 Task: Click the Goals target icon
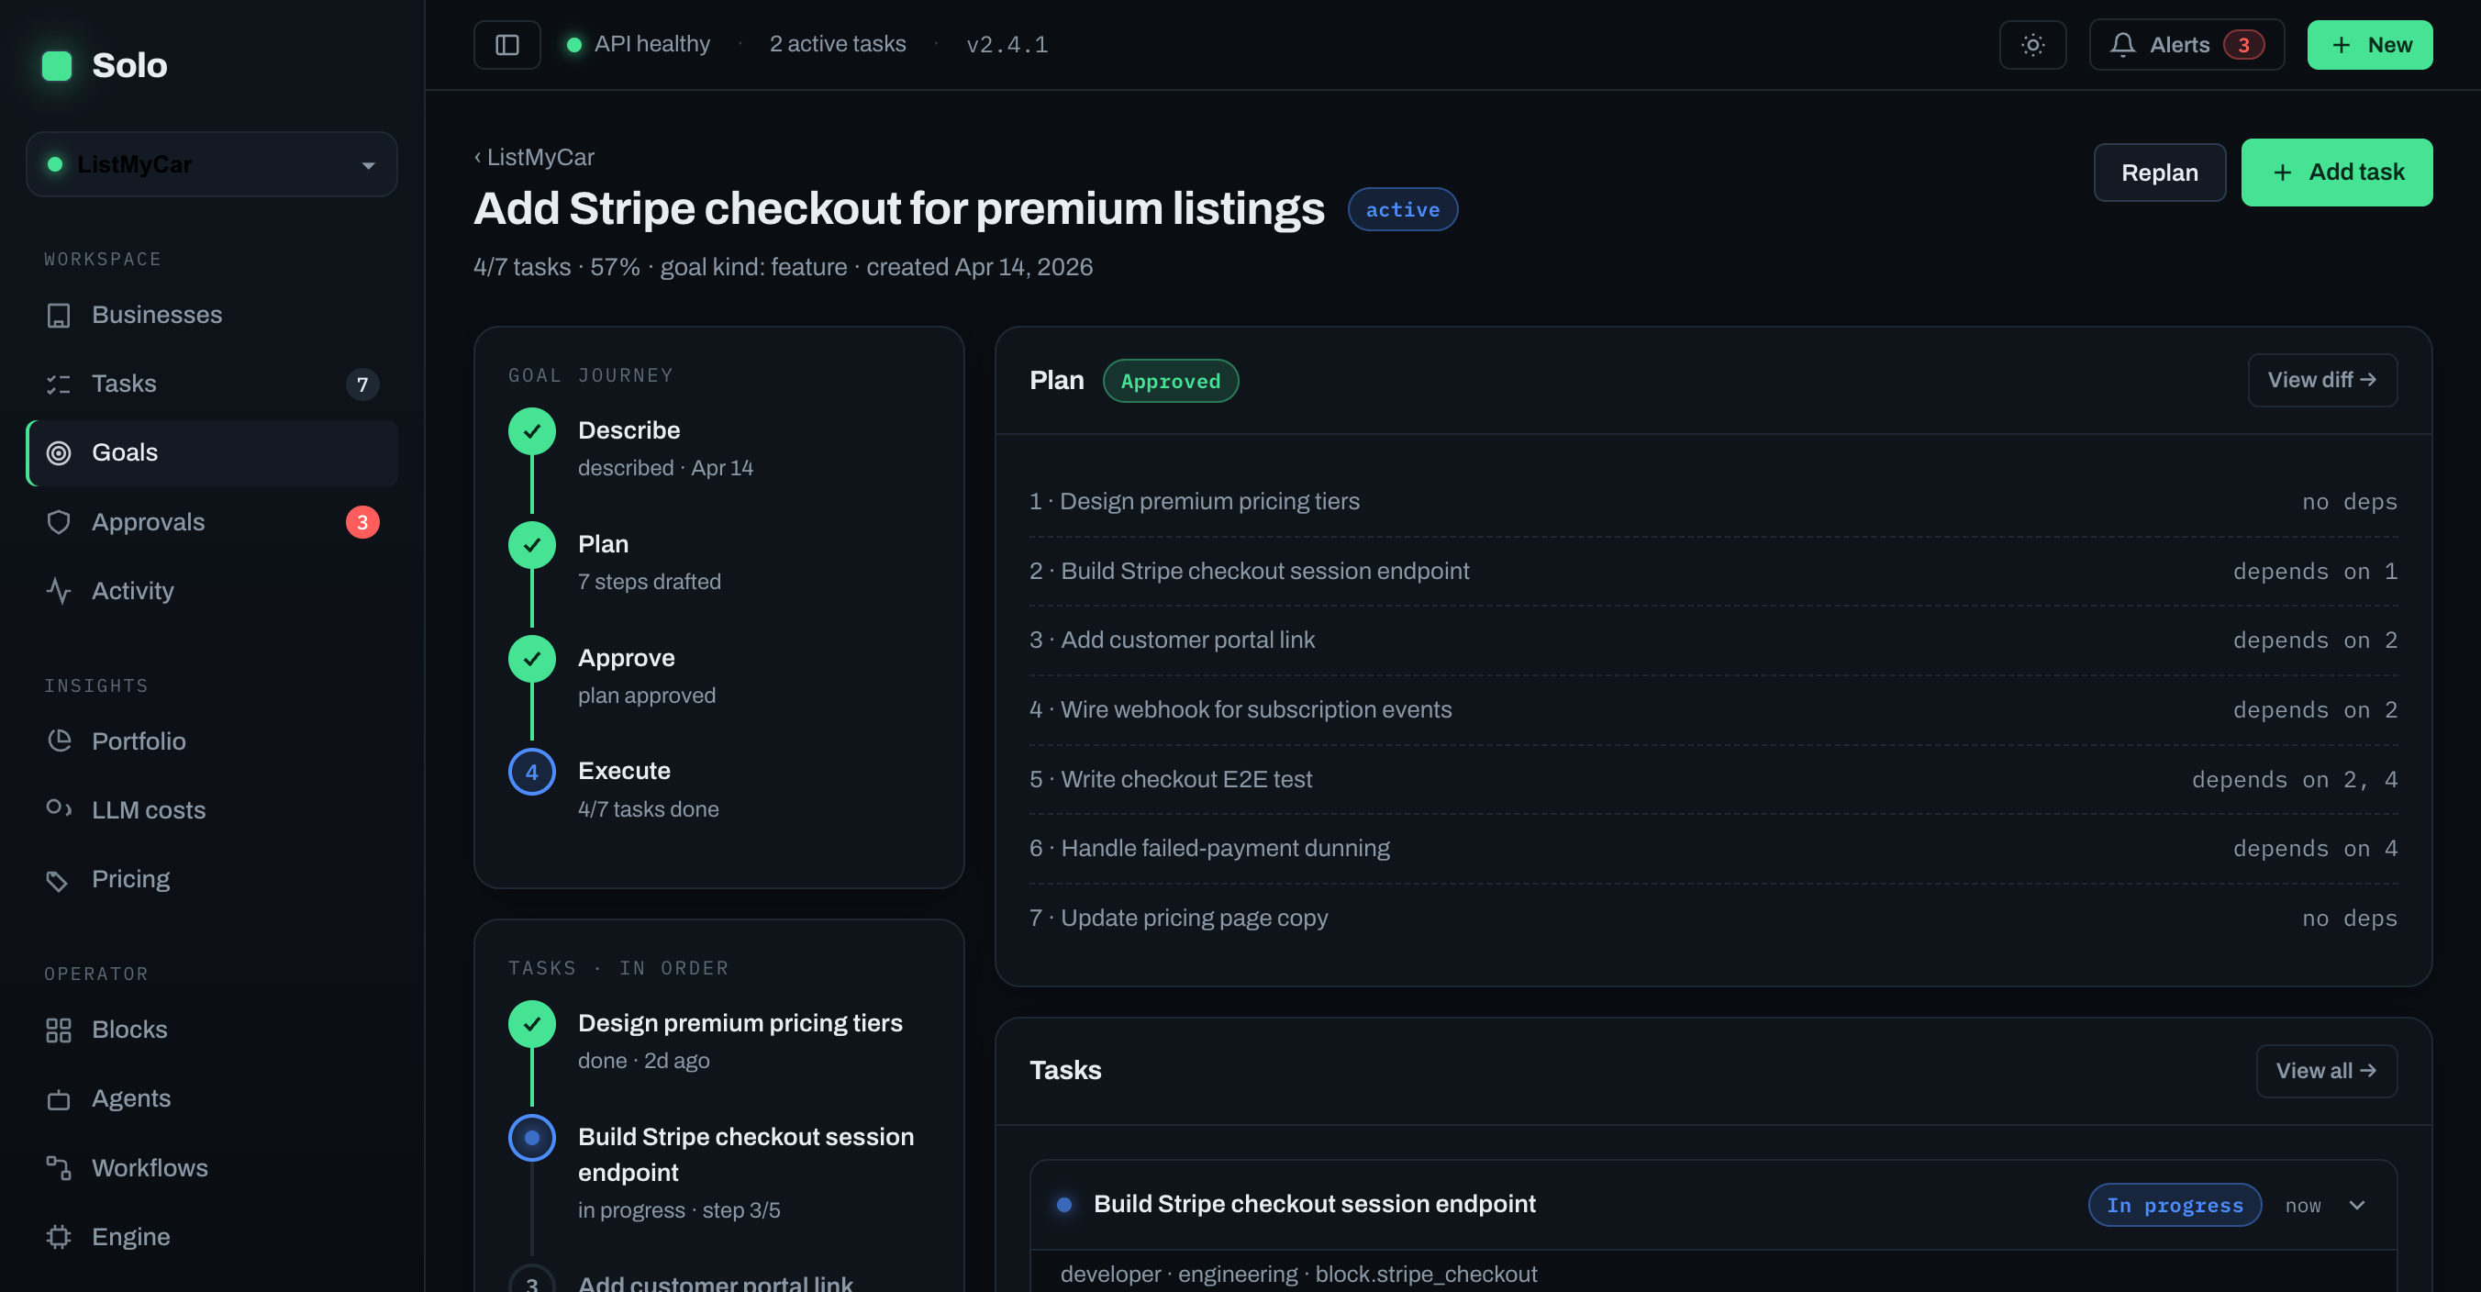(59, 452)
